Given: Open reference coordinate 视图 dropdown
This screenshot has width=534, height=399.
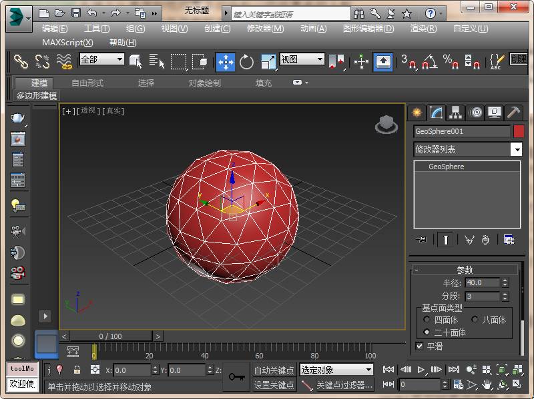Looking at the screenshot, I should [302, 59].
